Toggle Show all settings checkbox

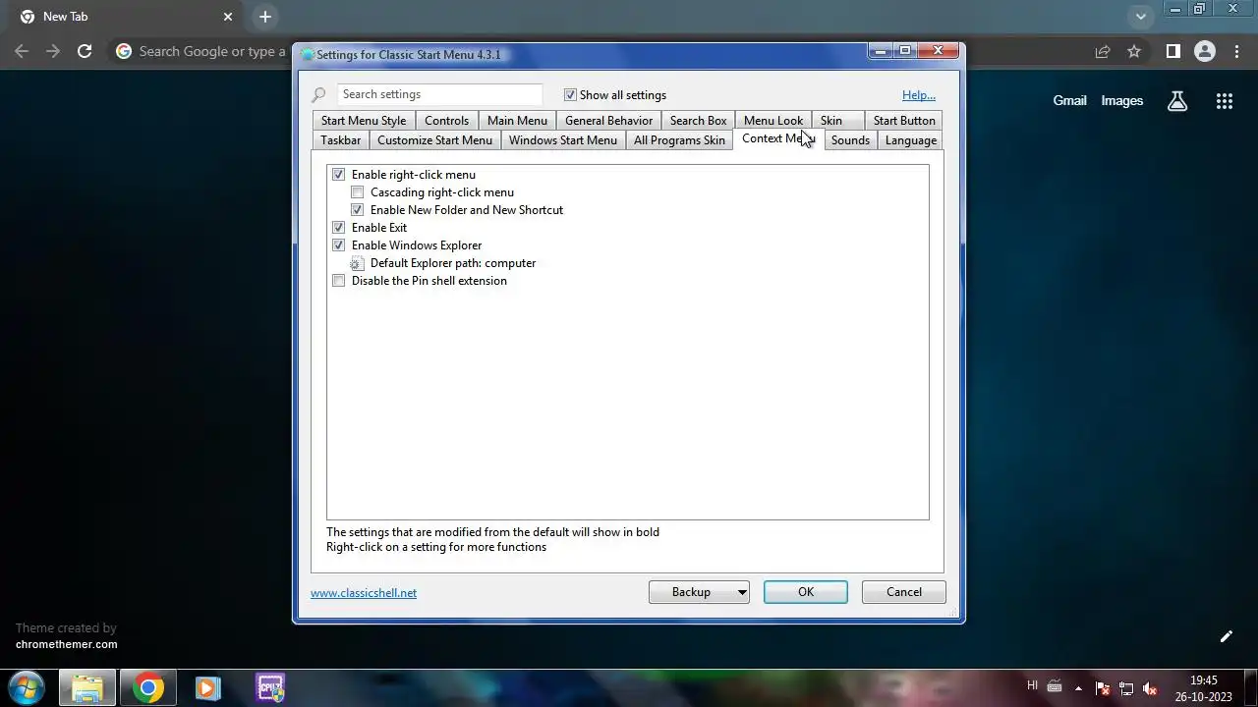tap(570, 95)
